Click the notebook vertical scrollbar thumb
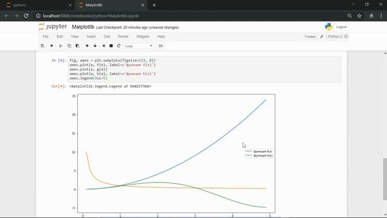The width and height of the screenshot is (387, 218). click(385, 179)
